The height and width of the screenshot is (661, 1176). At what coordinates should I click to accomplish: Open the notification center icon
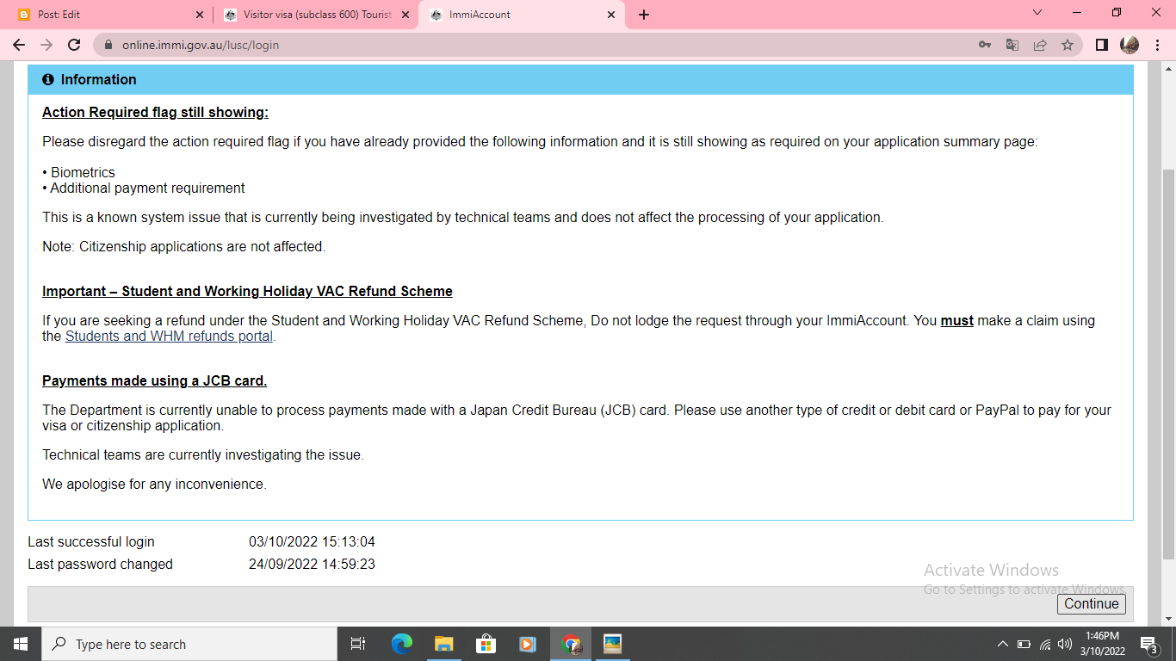(x=1148, y=644)
